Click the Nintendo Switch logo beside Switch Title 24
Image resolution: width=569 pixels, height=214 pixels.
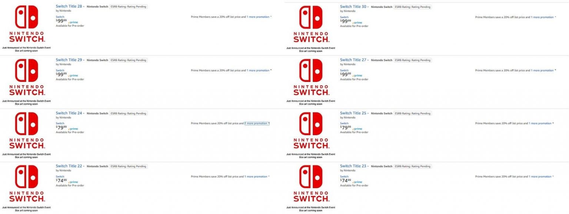[26, 130]
